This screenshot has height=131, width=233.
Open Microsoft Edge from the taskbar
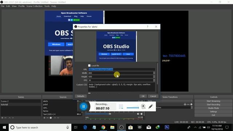85,127
